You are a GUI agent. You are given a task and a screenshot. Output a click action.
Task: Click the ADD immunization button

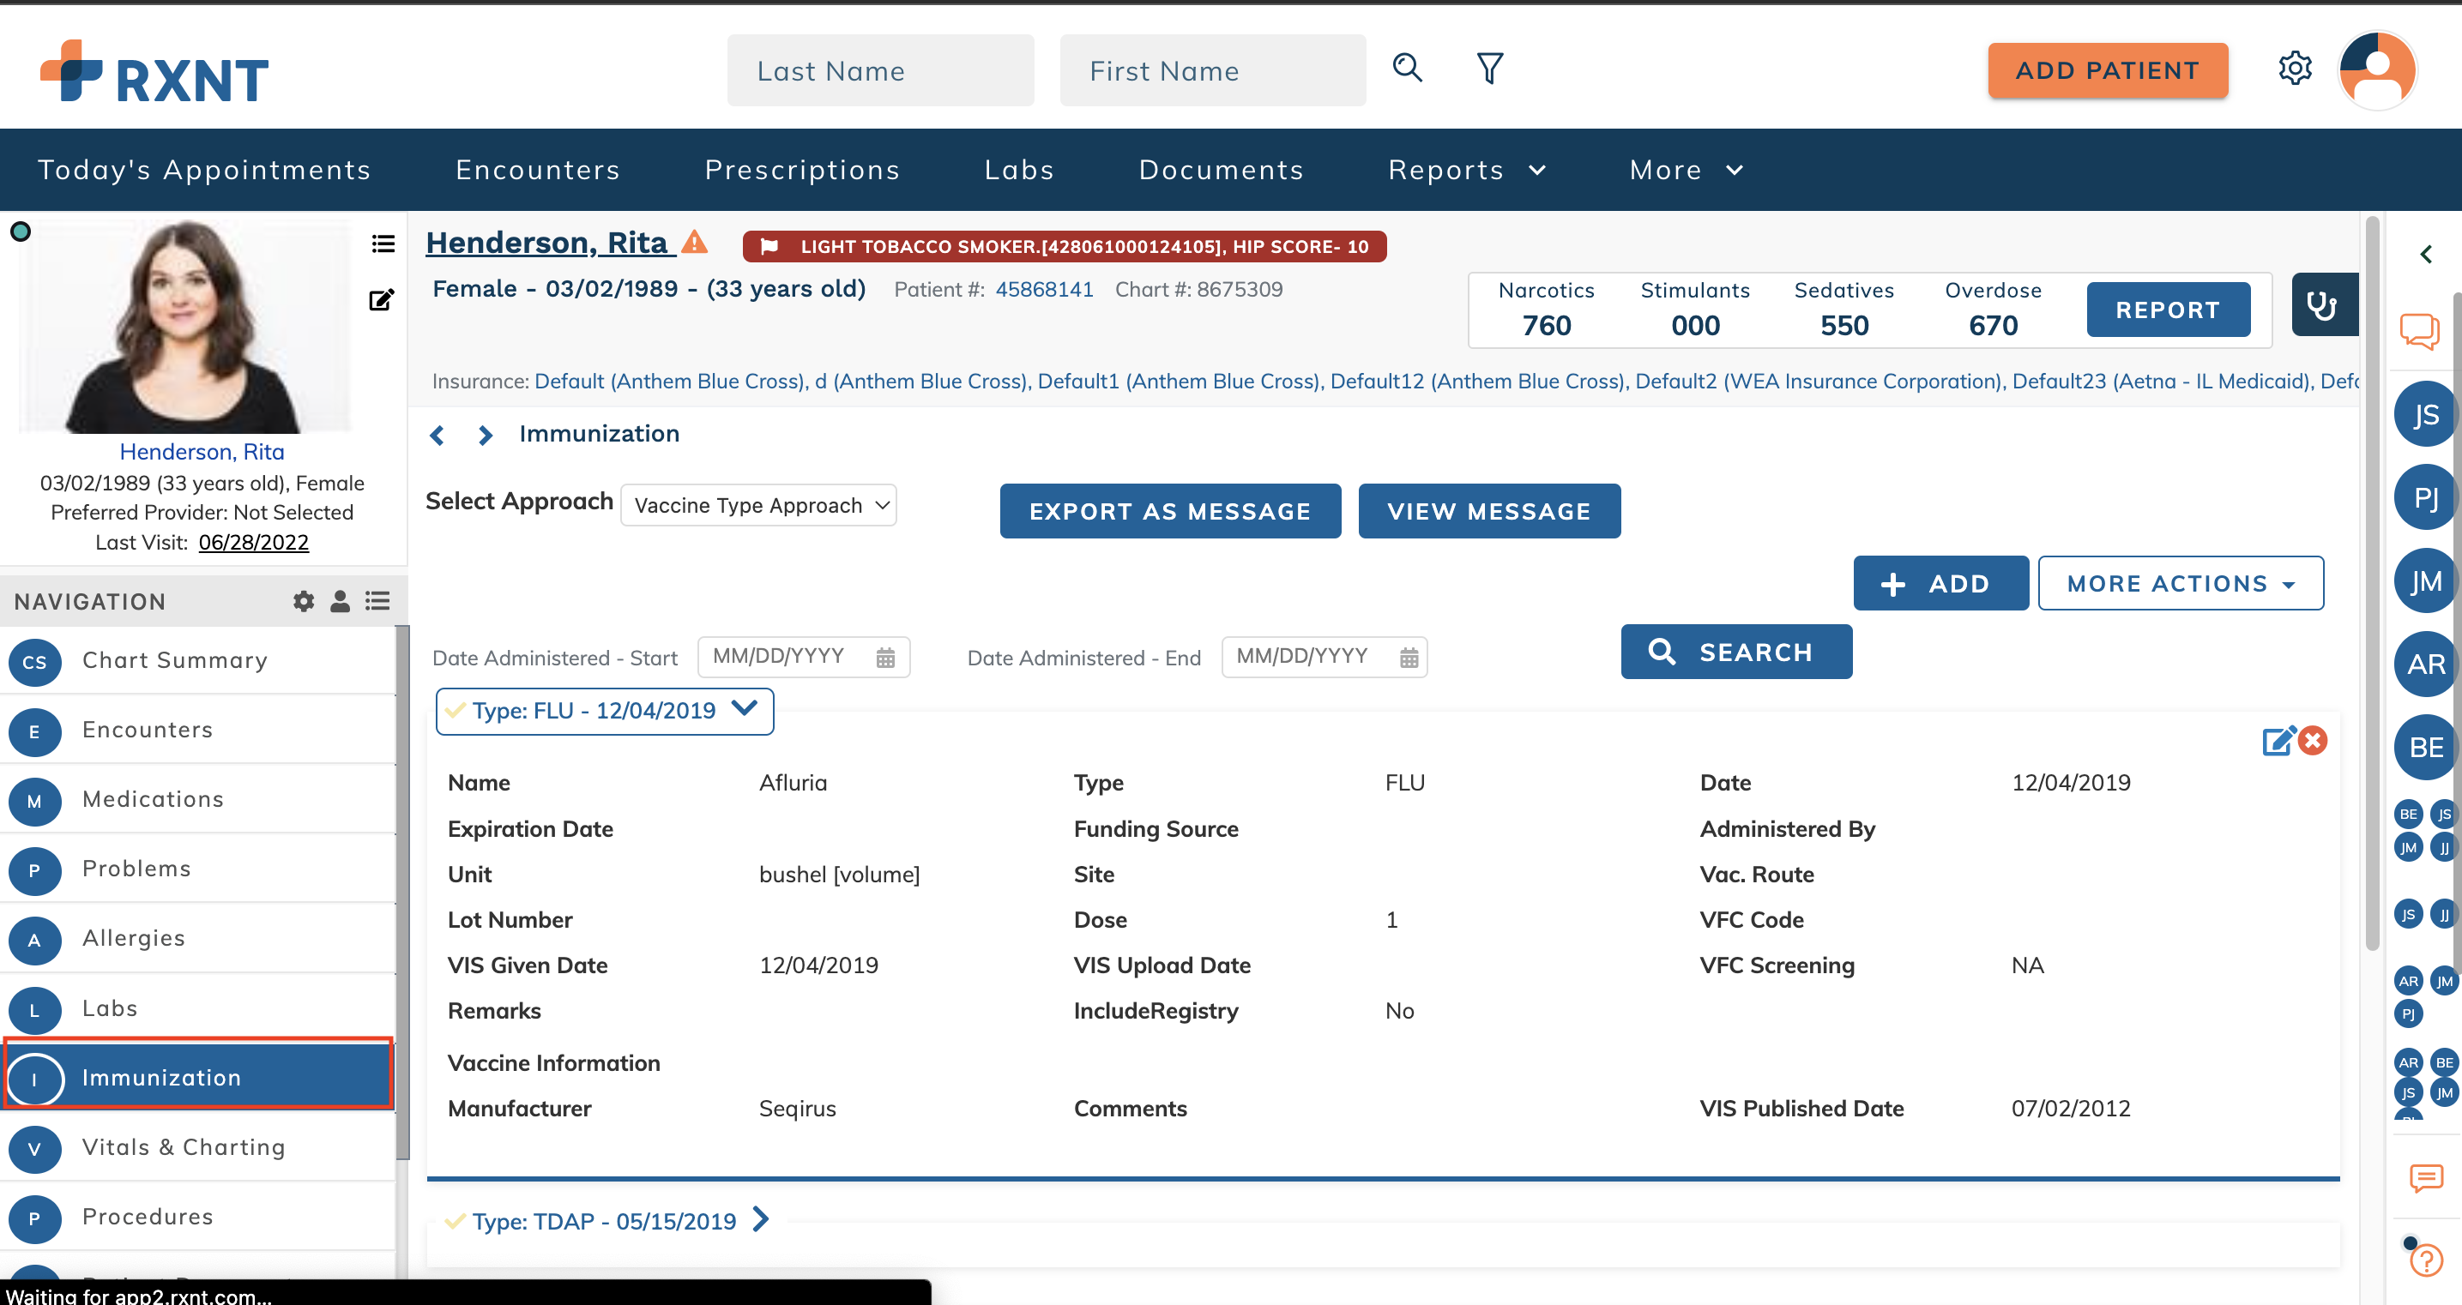click(x=1940, y=583)
